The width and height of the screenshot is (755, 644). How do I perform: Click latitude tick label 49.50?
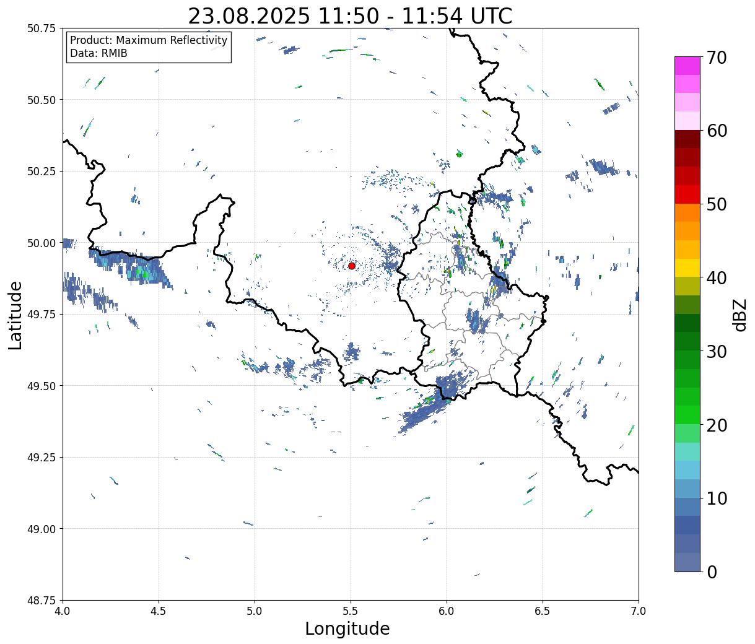click(x=41, y=386)
